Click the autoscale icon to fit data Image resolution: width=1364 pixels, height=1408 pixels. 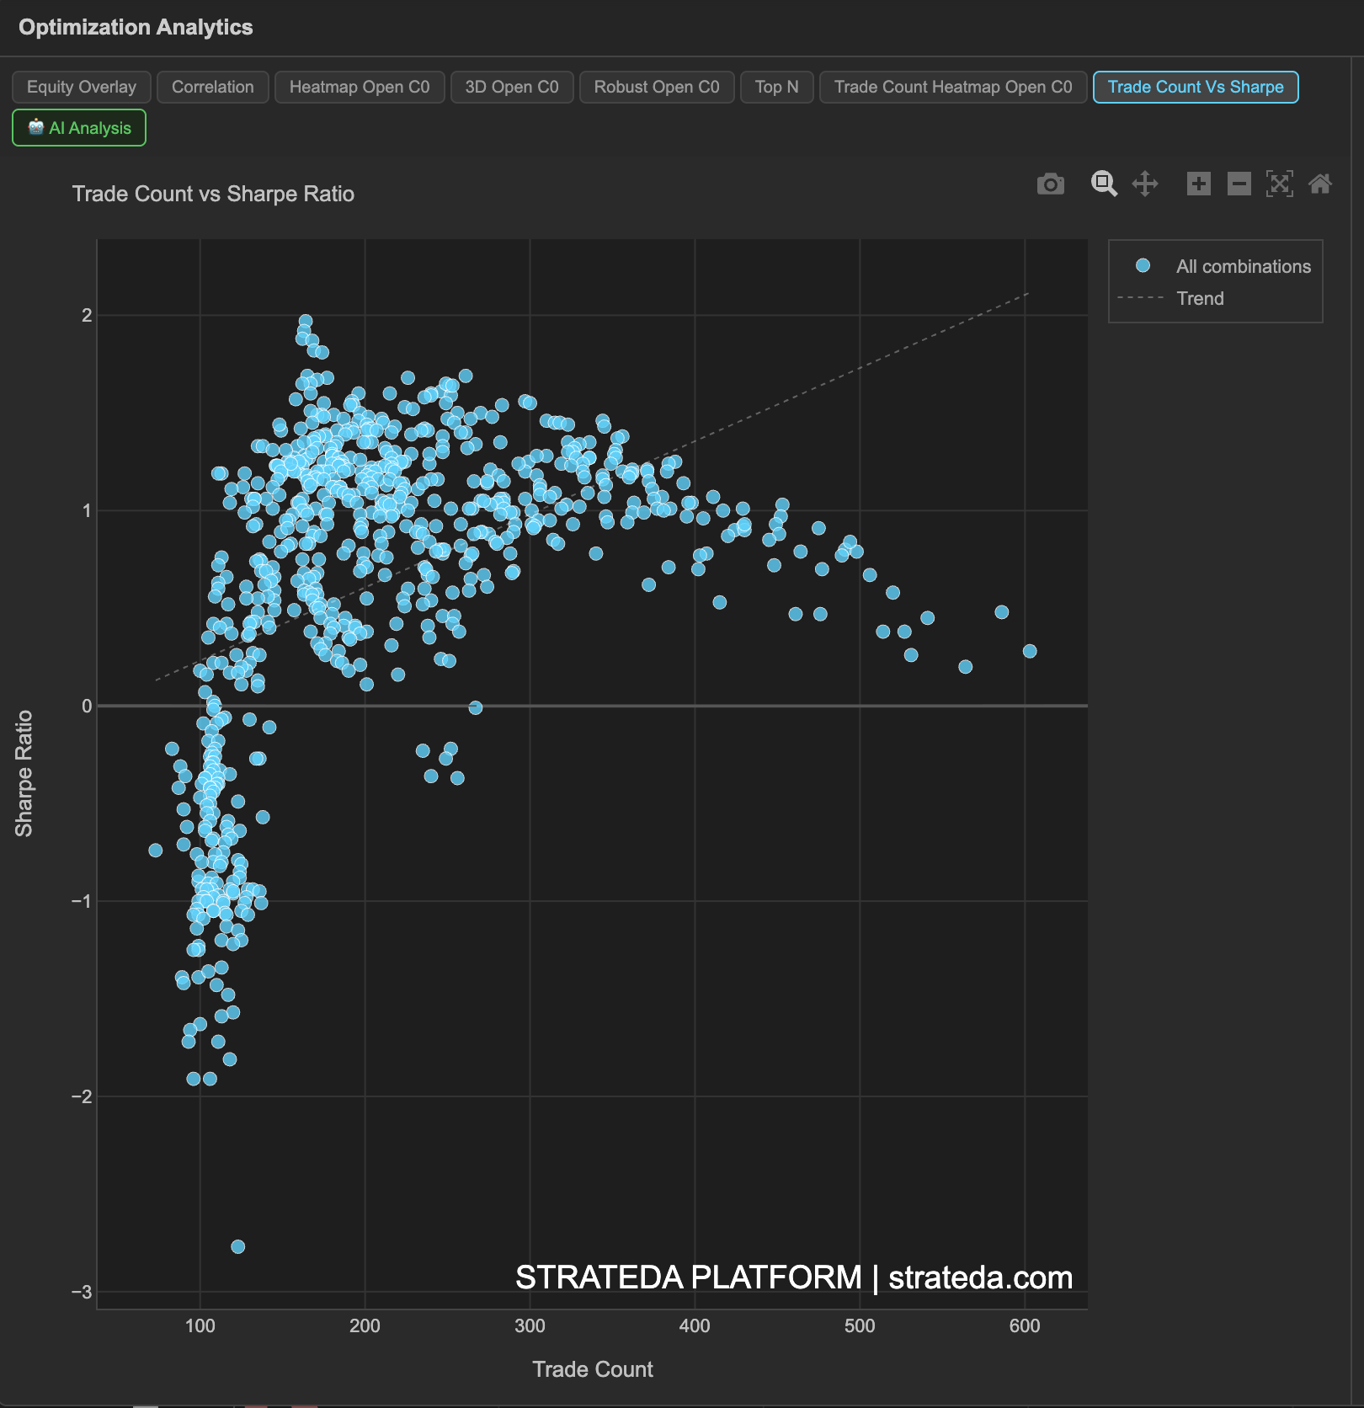tap(1280, 184)
